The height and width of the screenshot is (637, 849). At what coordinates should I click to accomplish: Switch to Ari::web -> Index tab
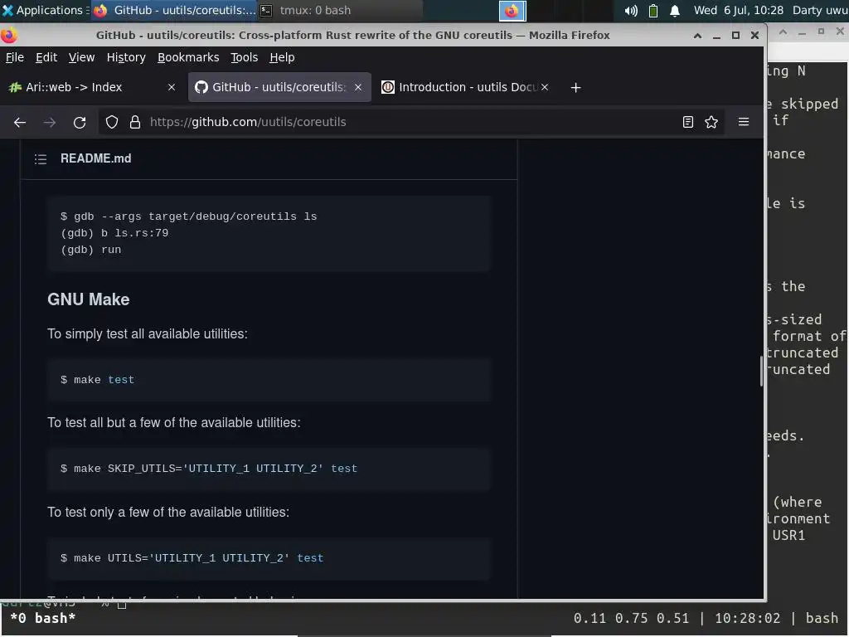(x=86, y=87)
